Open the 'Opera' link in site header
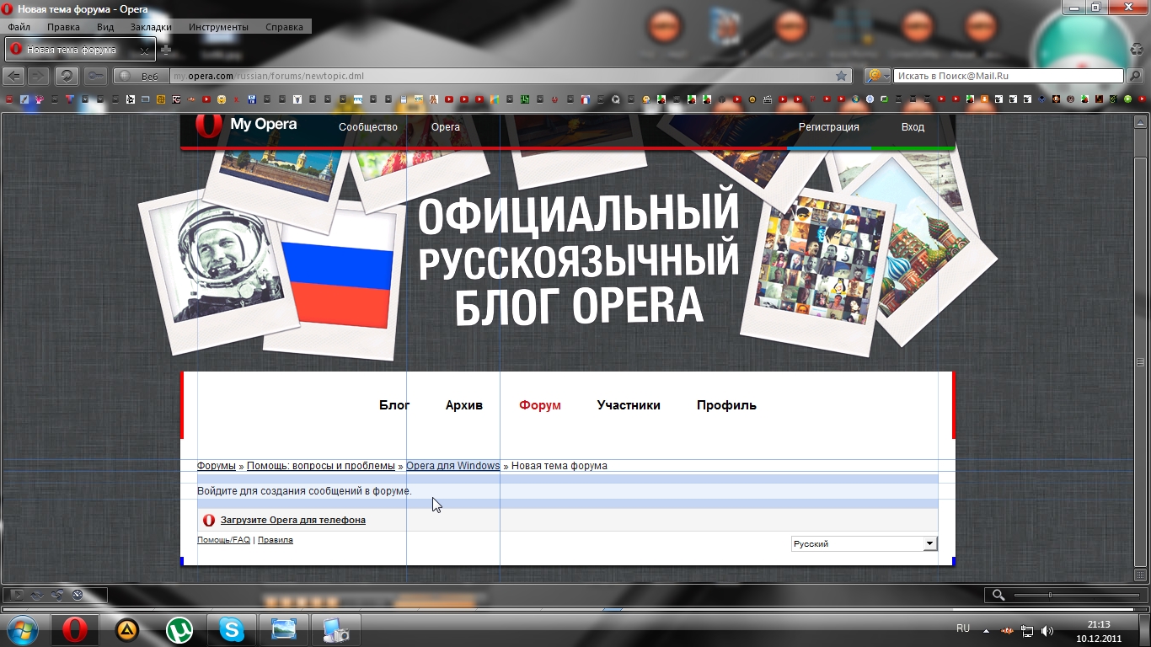This screenshot has height=647, width=1151. [446, 127]
